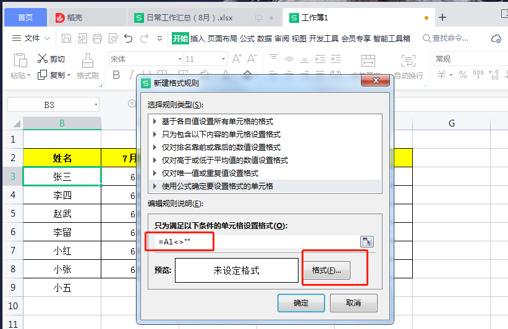Click the merge and center icon
The image size is (508, 329).
coord(368,60)
